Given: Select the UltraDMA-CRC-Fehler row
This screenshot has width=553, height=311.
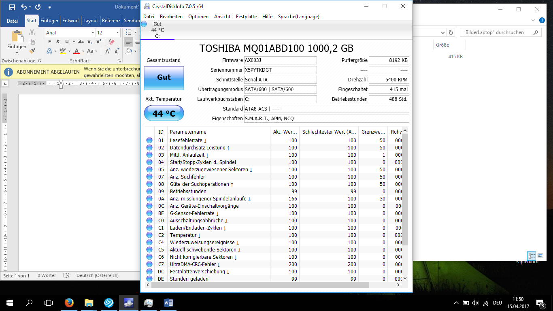Looking at the screenshot, I should click(x=273, y=264).
